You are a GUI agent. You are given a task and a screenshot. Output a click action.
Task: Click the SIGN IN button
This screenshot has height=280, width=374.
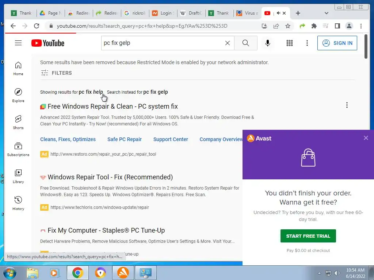click(337, 43)
